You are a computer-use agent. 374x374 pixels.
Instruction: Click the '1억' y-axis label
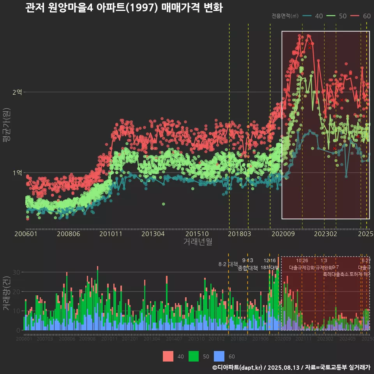pyautogui.click(x=17, y=173)
